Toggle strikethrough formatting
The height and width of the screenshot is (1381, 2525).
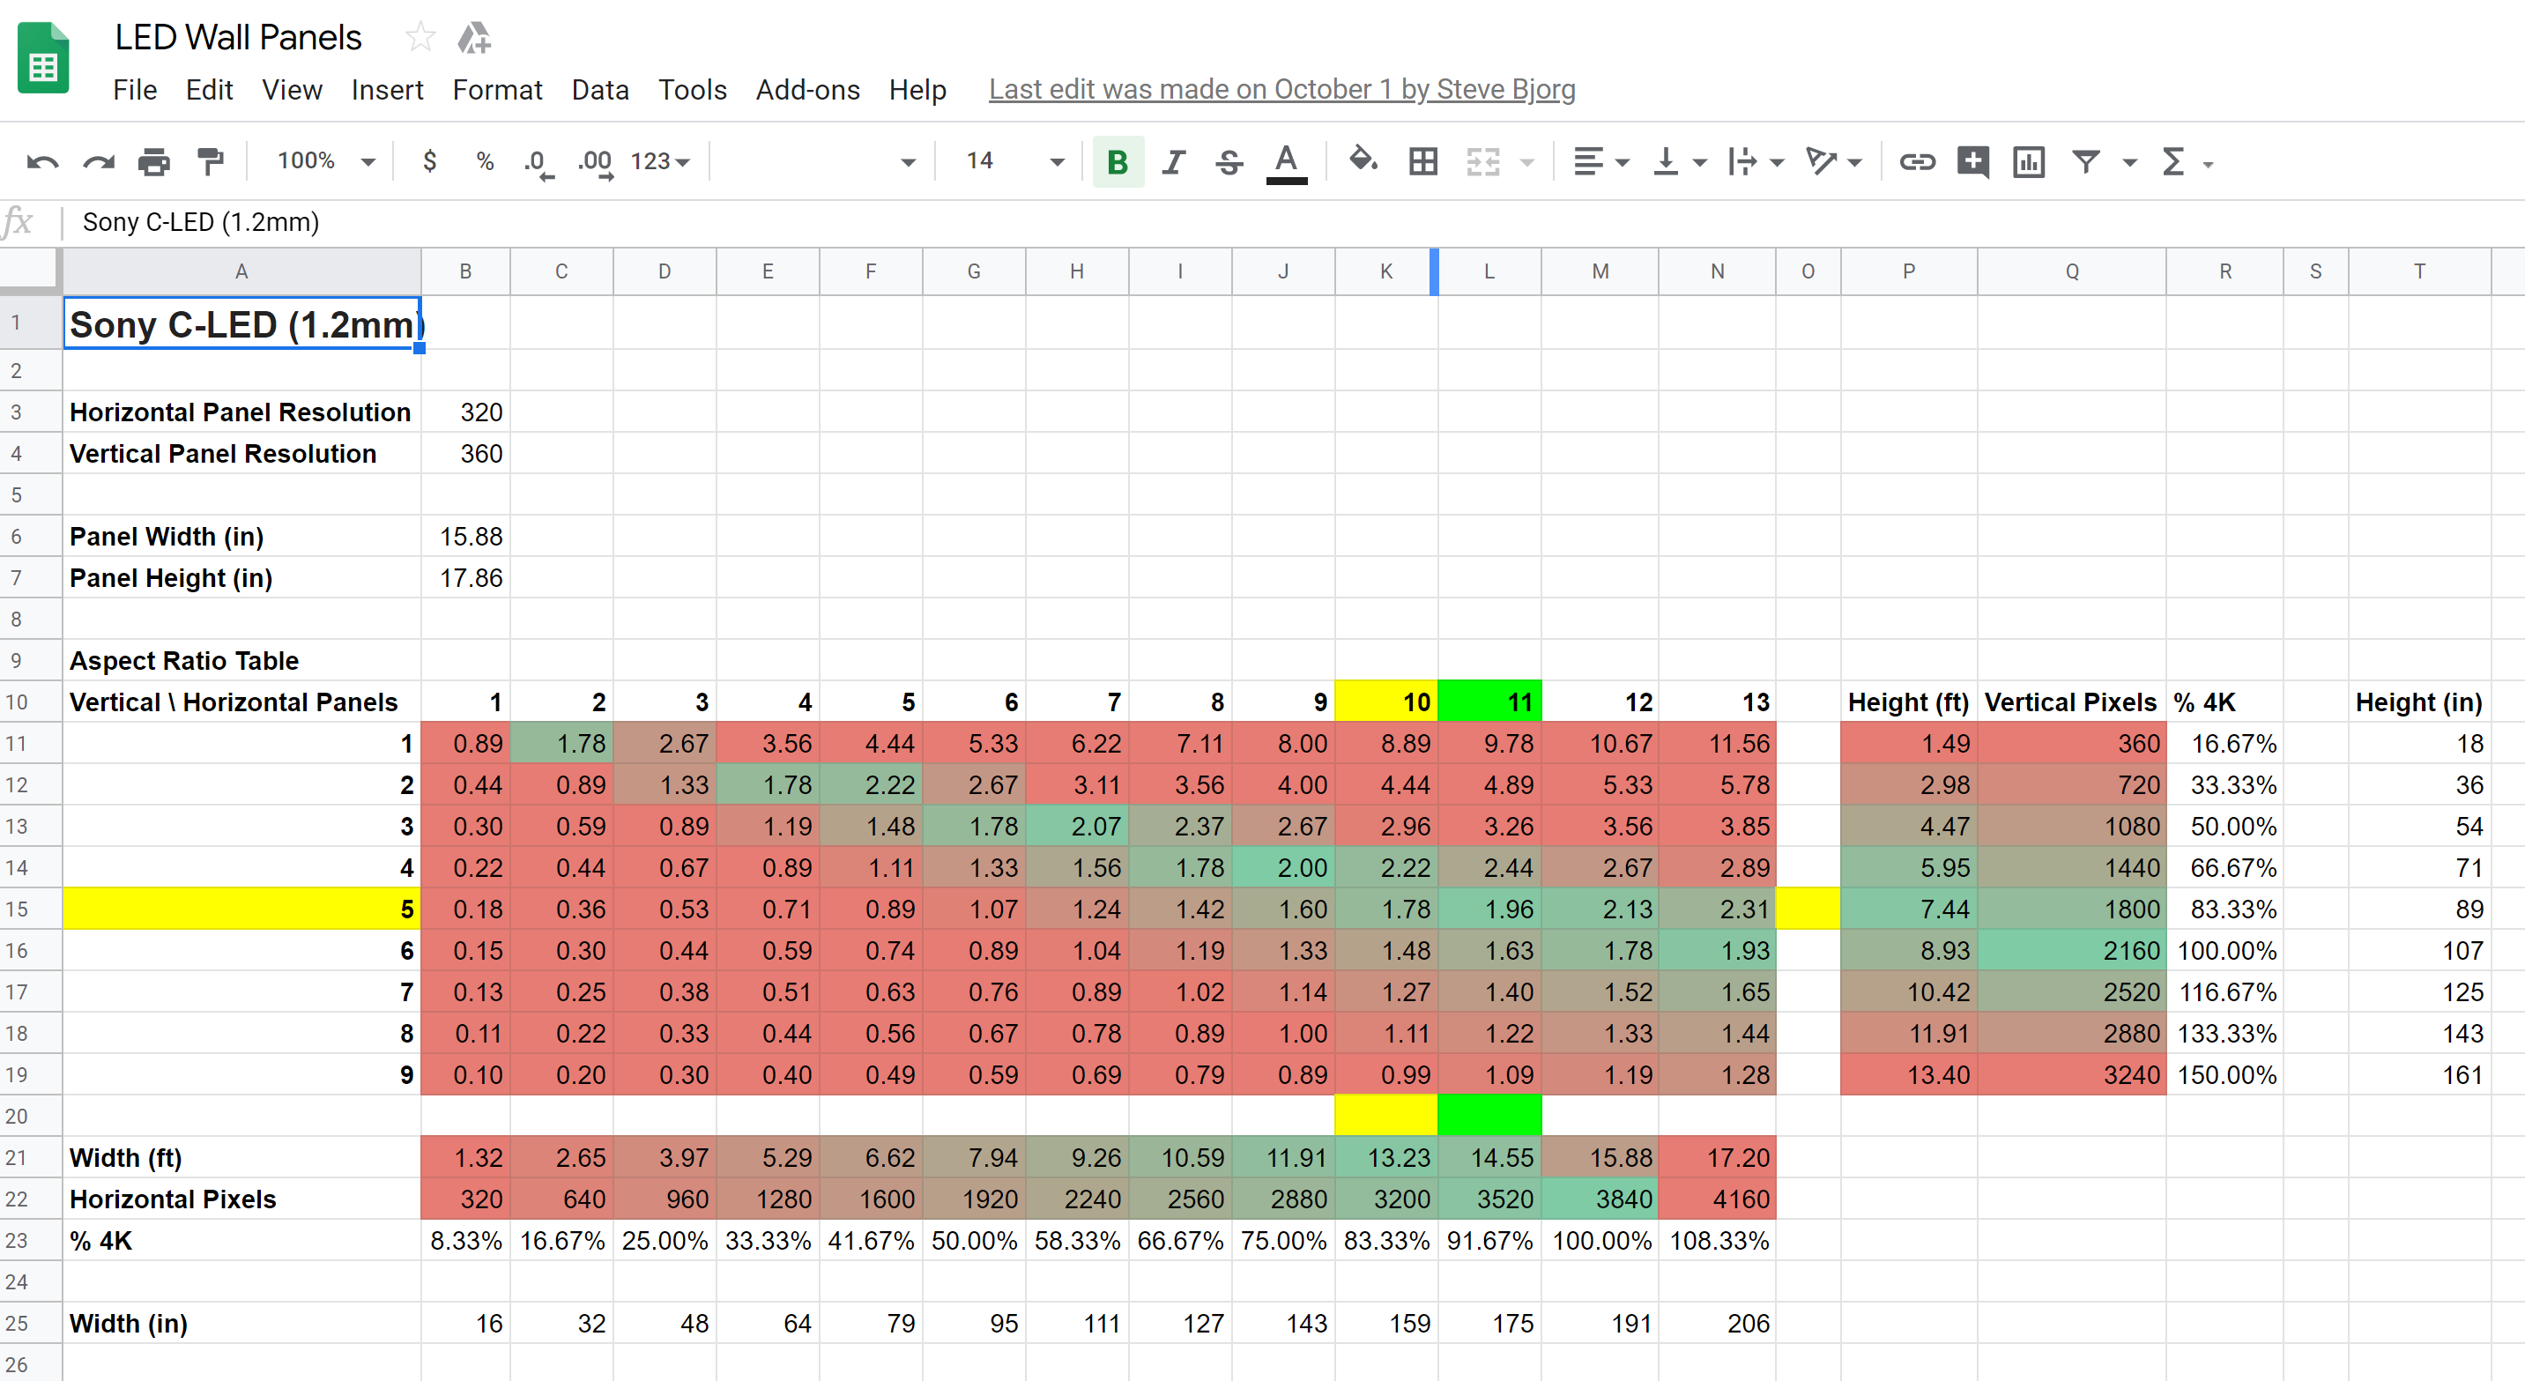coord(1229,162)
